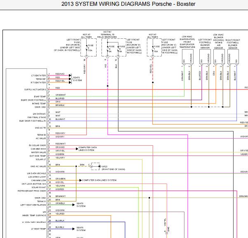Select the LT SEAT HTER pin label
248x238 pixels.
(39, 75)
